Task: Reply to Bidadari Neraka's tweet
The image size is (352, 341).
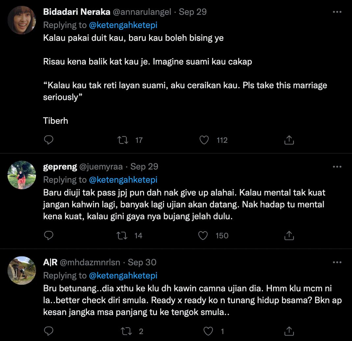Action: (x=49, y=140)
